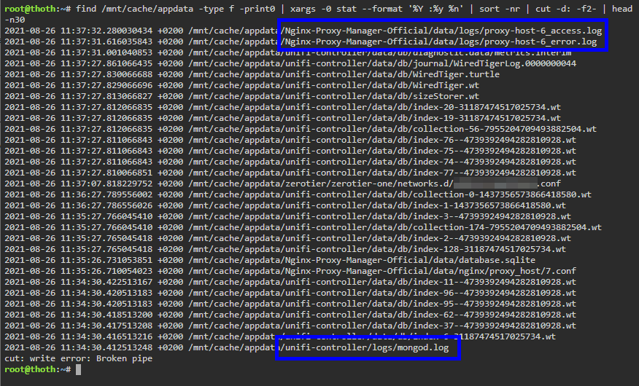
Task: Click the index-1-1437356573866418580.wt path
Action: tap(377, 206)
